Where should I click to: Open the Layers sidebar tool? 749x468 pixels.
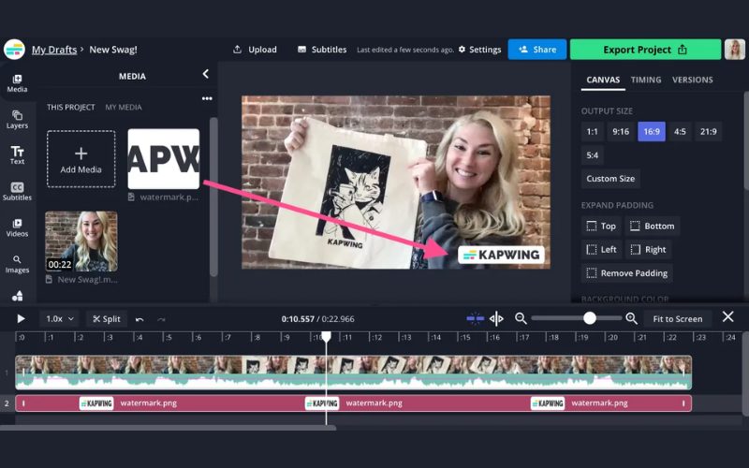pos(17,120)
